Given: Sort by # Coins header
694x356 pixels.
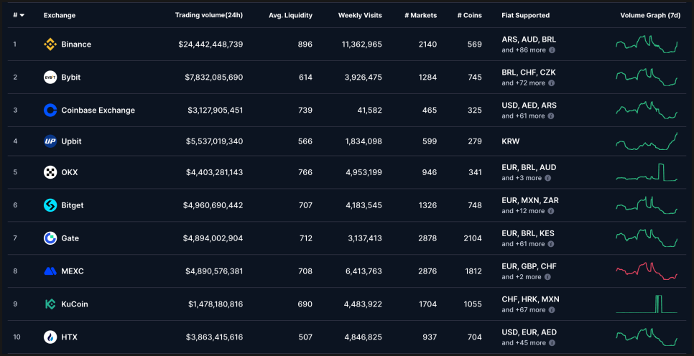Looking at the screenshot, I should [x=470, y=16].
